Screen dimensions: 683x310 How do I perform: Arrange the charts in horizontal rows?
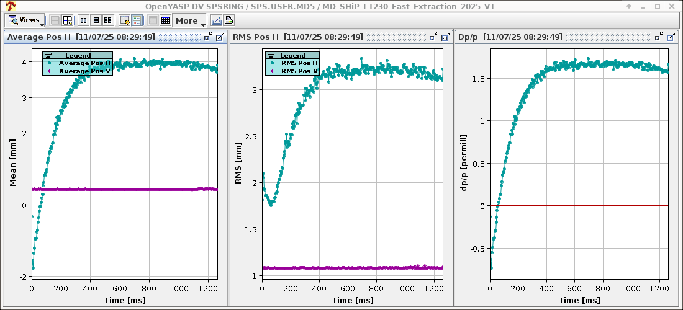pyautogui.click(x=96, y=20)
